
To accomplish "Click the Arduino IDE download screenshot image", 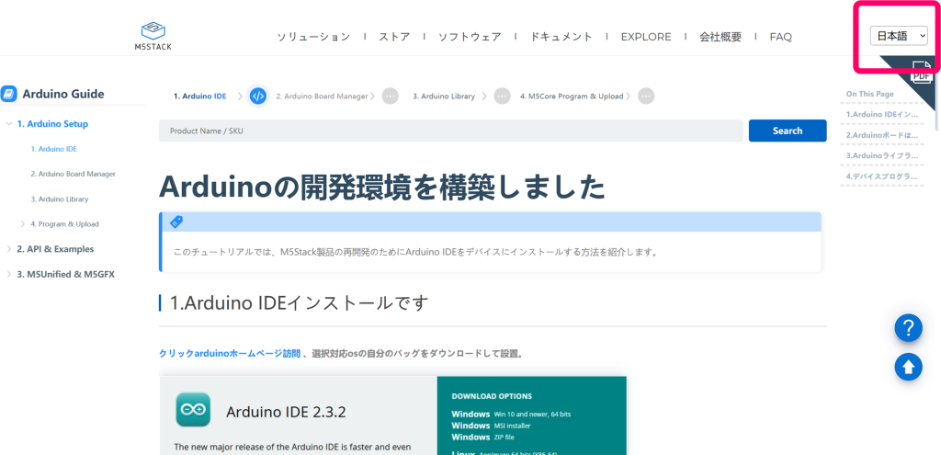I will 392,415.
